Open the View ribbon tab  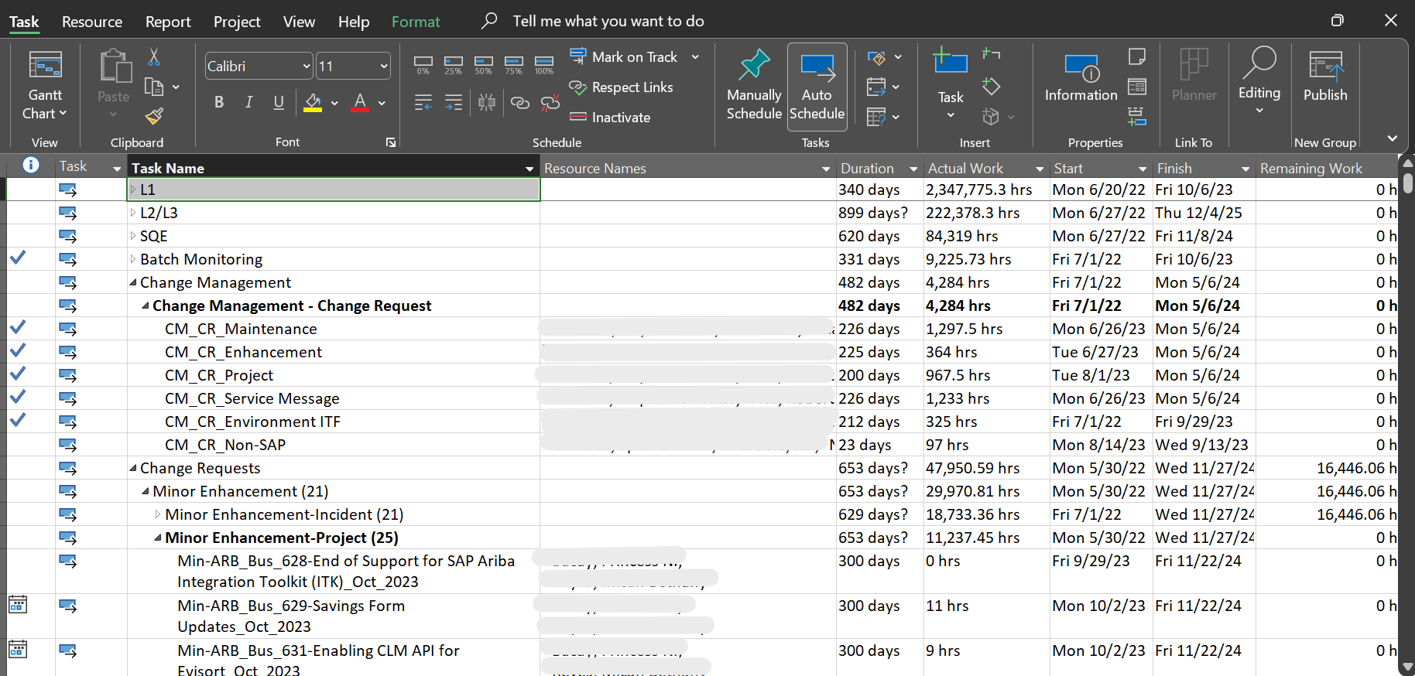299,22
